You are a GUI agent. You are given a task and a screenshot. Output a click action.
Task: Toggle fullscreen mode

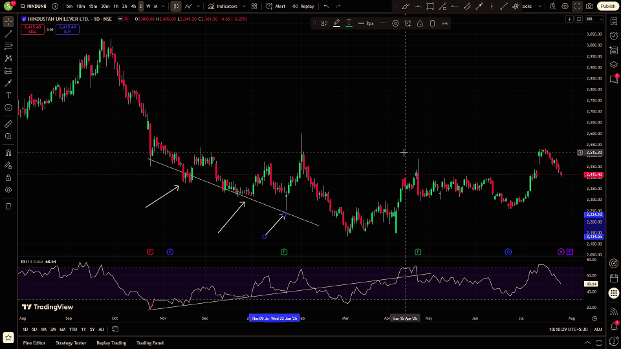click(578, 6)
